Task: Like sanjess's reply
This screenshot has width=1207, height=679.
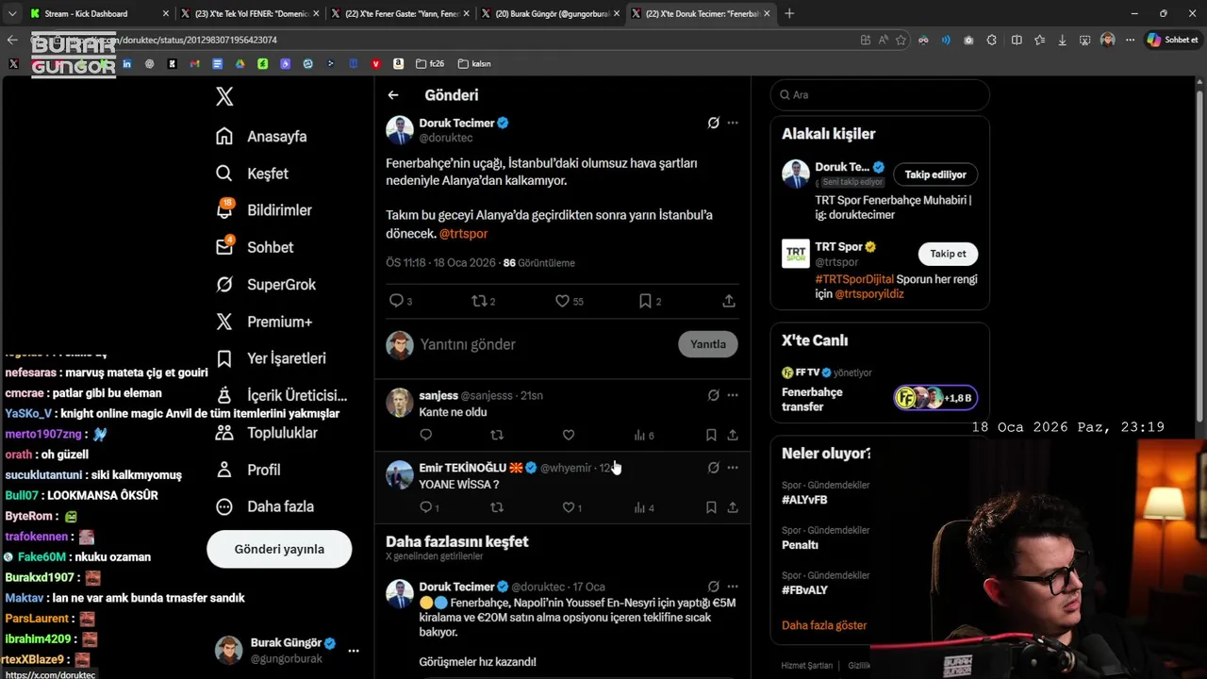Action: (569, 435)
